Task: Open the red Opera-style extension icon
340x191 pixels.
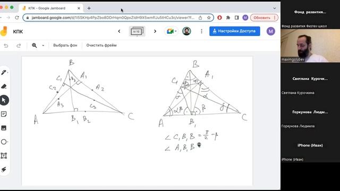Action: 219,18
